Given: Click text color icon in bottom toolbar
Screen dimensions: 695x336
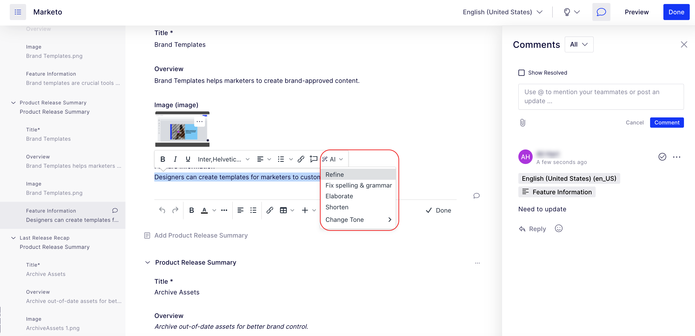Looking at the screenshot, I should [204, 210].
